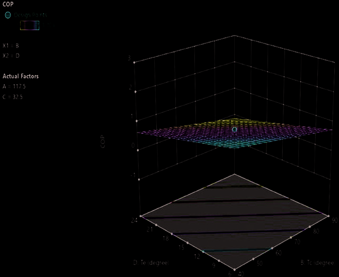Image resolution: width=339 pixels, height=277 pixels.
Task: Click the Design Points circle marker in legend
Action: (8, 15)
